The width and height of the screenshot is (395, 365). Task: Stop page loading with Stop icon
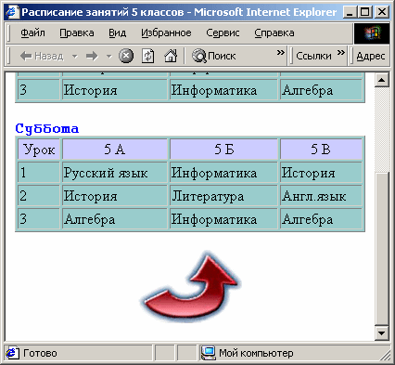pos(126,56)
